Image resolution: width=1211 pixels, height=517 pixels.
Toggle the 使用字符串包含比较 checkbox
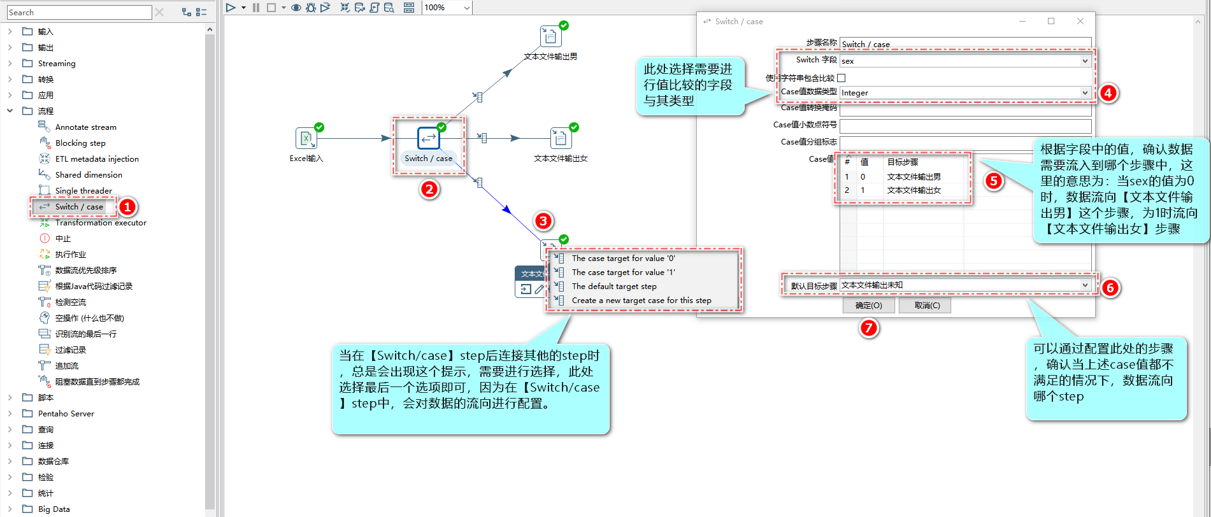click(x=841, y=78)
